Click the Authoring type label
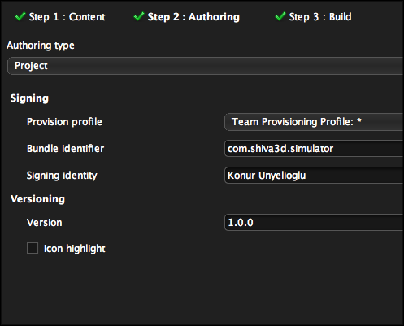This screenshot has width=404, height=326. [41, 46]
